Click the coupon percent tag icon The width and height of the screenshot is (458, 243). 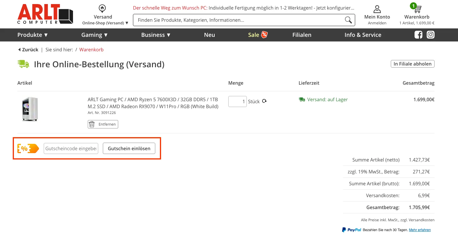(28, 148)
